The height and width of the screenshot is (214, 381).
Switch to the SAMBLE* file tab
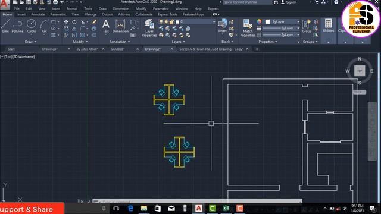(x=118, y=49)
